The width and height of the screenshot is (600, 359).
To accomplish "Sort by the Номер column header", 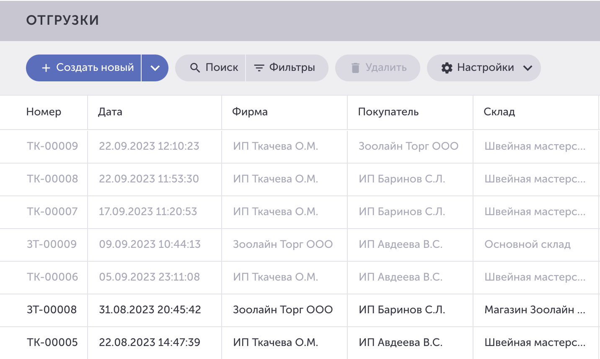I will click(44, 112).
